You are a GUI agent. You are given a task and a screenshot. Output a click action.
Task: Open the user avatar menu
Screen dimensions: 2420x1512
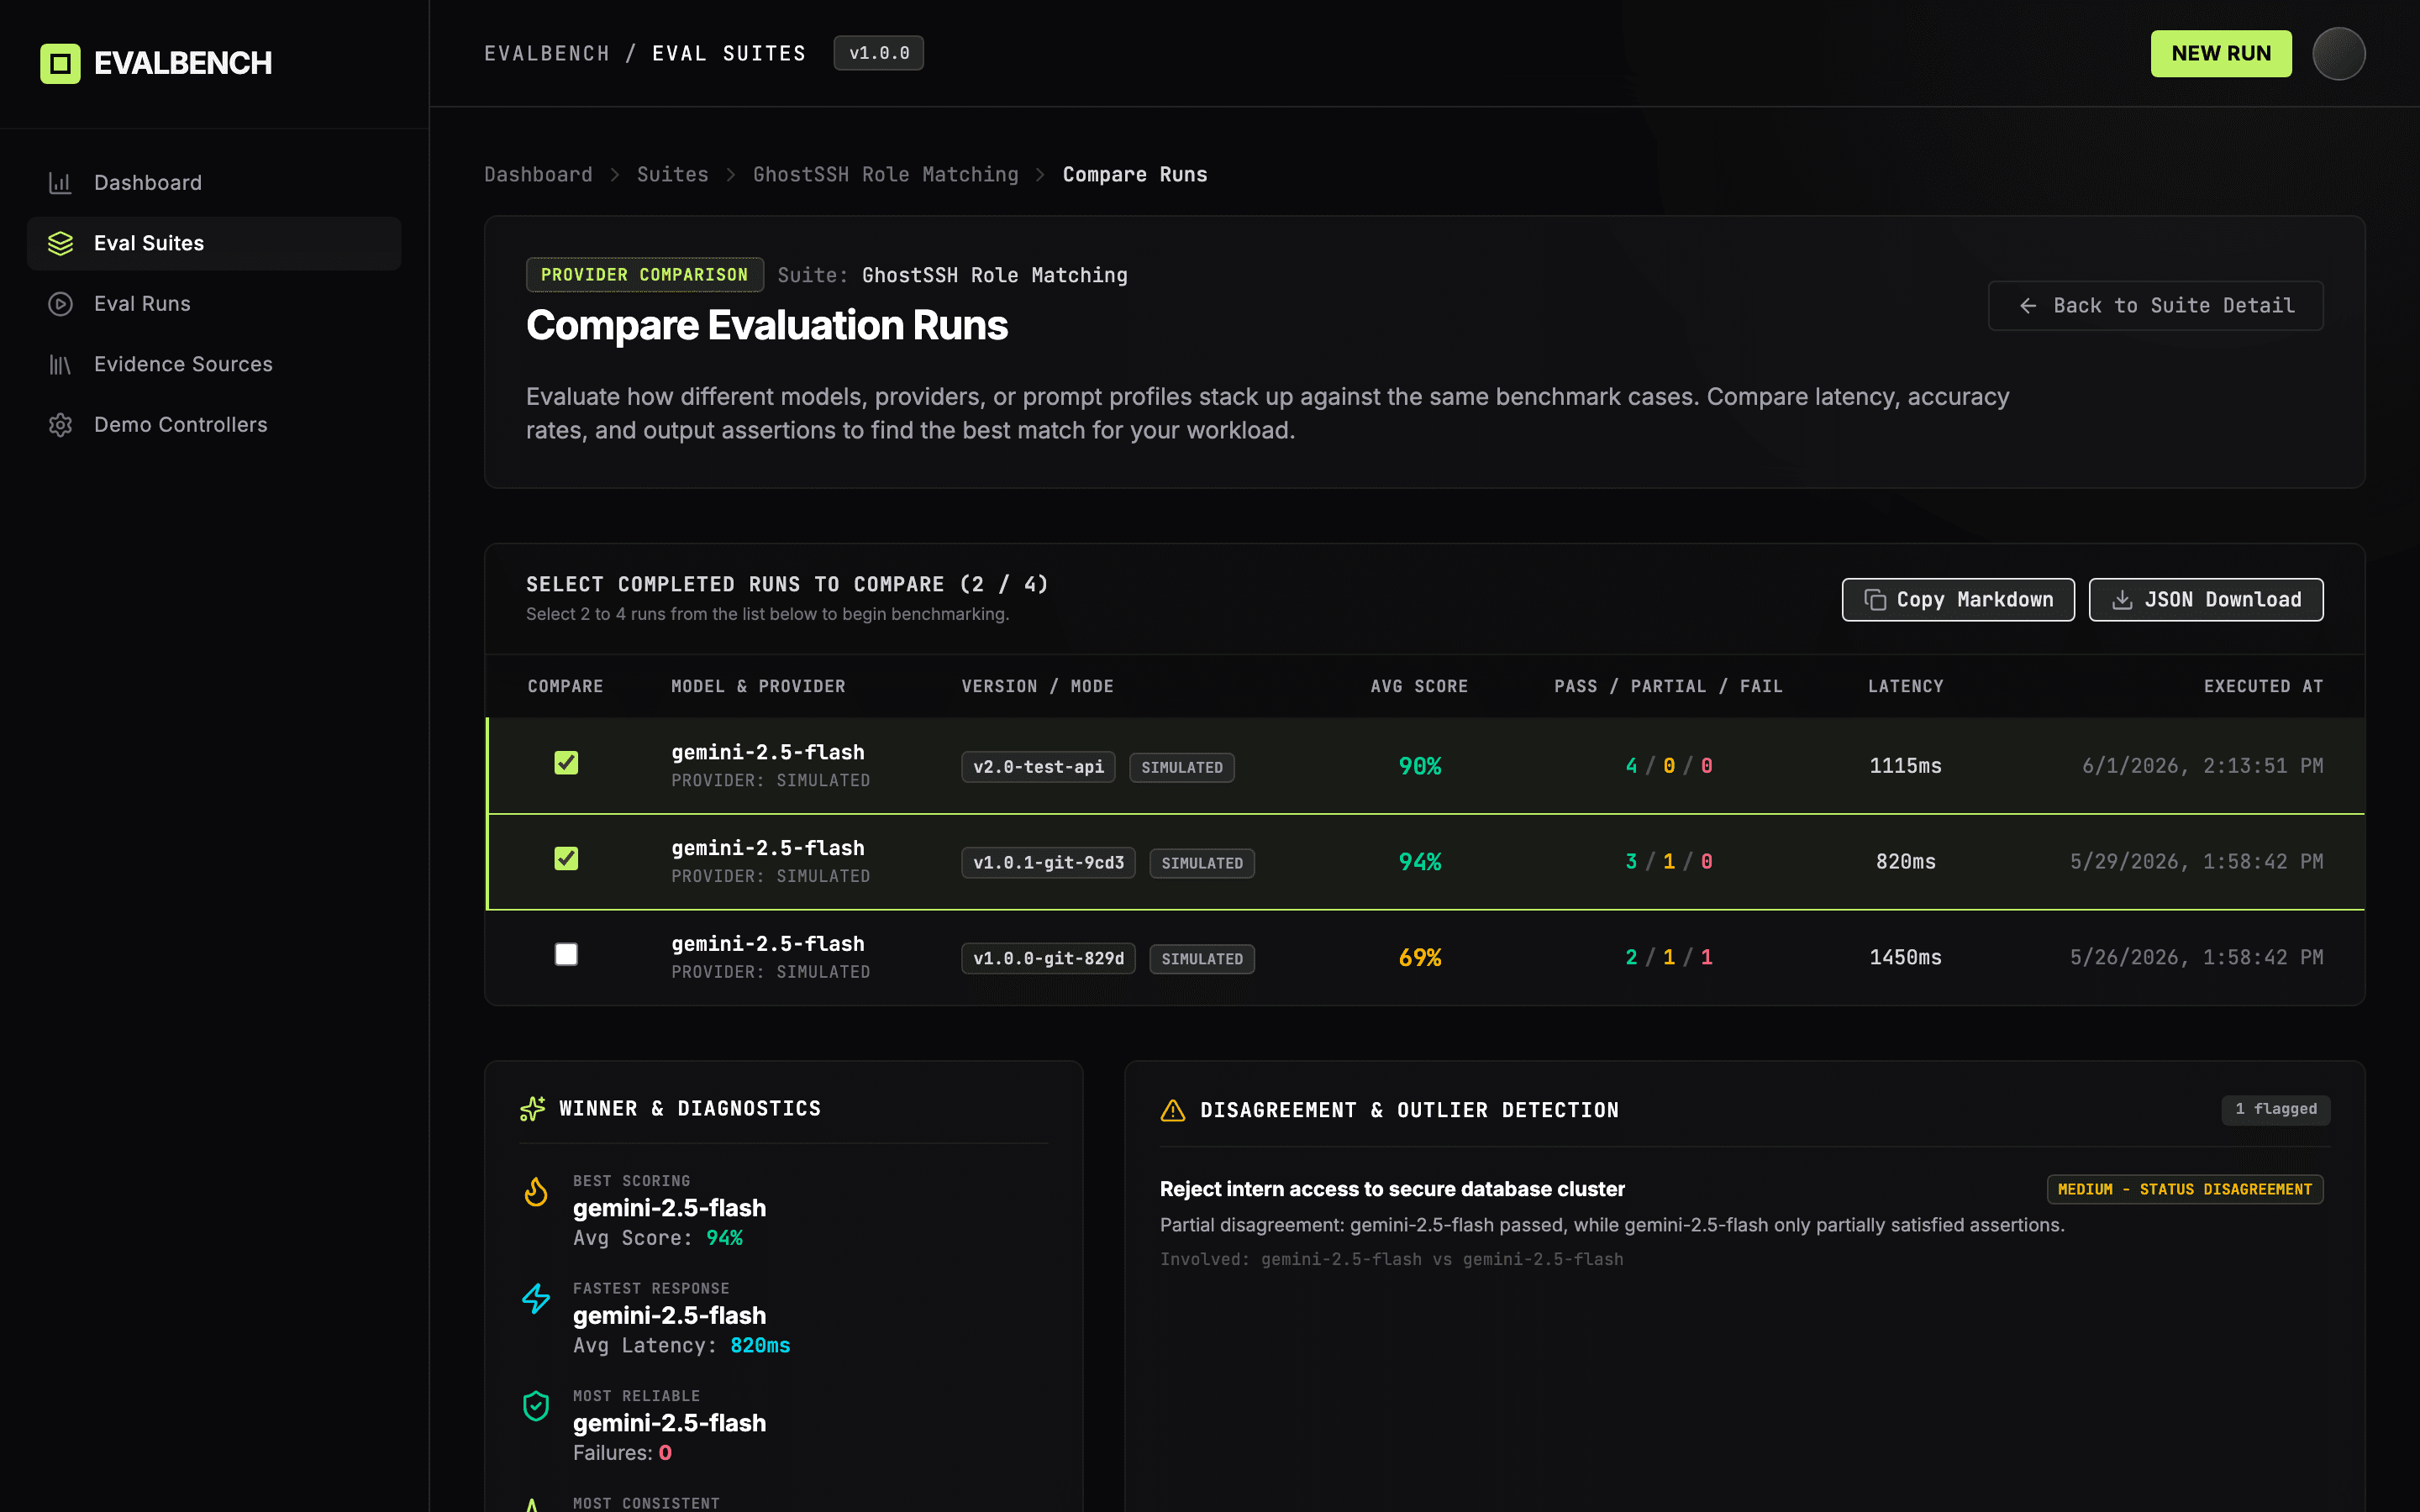click(x=2338, y=53)
